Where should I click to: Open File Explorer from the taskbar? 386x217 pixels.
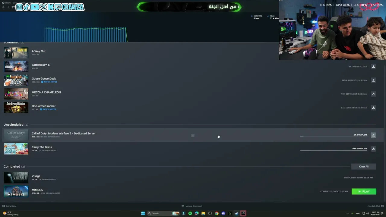(203, 213)
